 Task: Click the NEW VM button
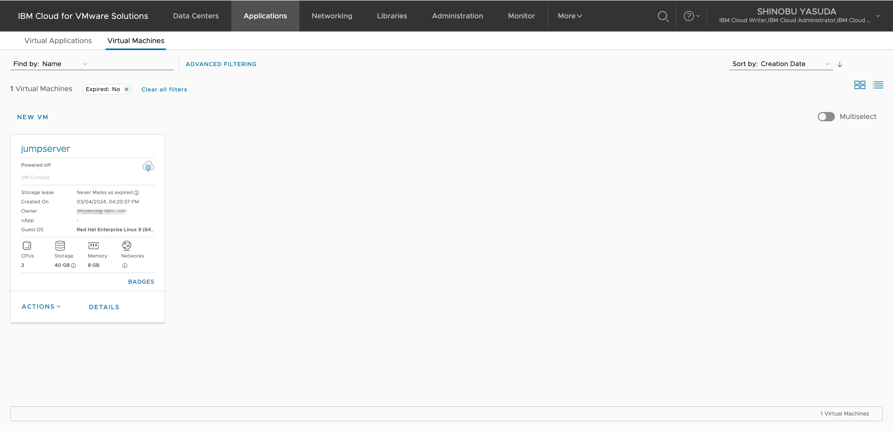tap(33, 117)
